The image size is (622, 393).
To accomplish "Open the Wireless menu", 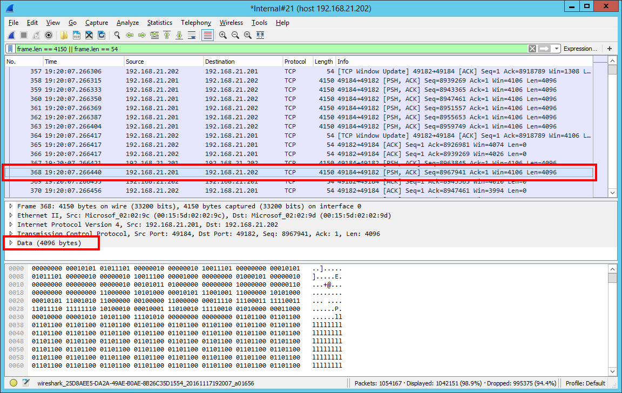I will [231, 23].
